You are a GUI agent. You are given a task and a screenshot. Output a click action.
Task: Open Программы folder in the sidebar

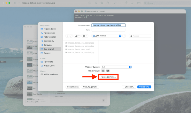[x=49, y=33]
